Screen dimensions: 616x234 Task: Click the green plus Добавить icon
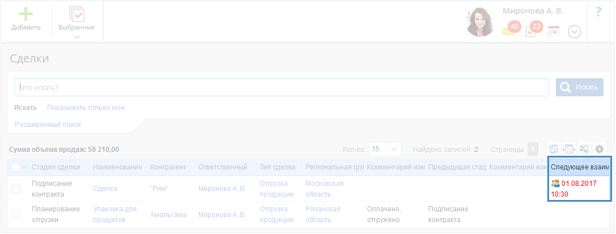coord(26,14)
